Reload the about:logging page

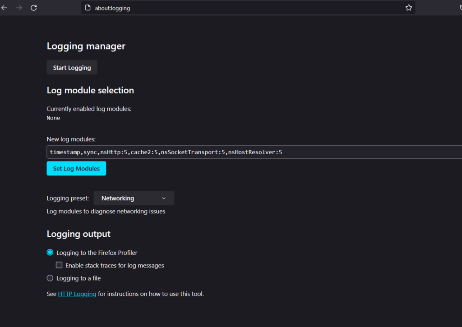tap(33, 8)
